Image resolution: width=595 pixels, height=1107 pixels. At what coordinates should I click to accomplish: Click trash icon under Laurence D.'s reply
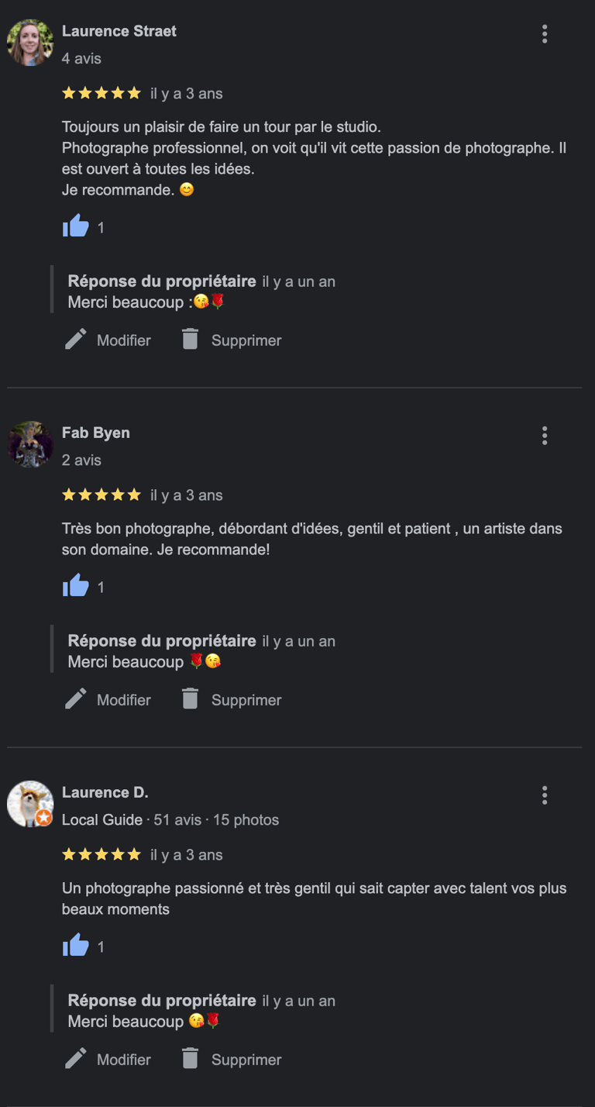(x=190, y=1059)
